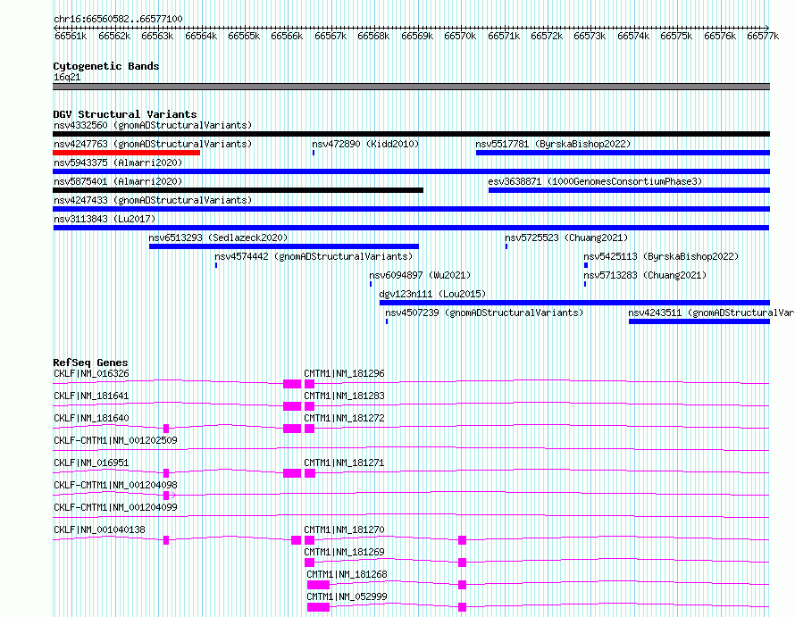Viewport: 795px width, 617px height.
Task: Select the black nsv5875401 variant bar
Action: [238, 190]
